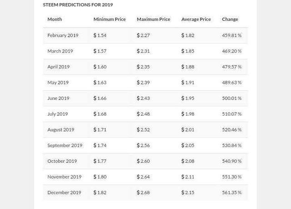This screenshot has width=291, height=209.
Task: Click November 2019 maximum price $2.64
Action: [143, 177]
